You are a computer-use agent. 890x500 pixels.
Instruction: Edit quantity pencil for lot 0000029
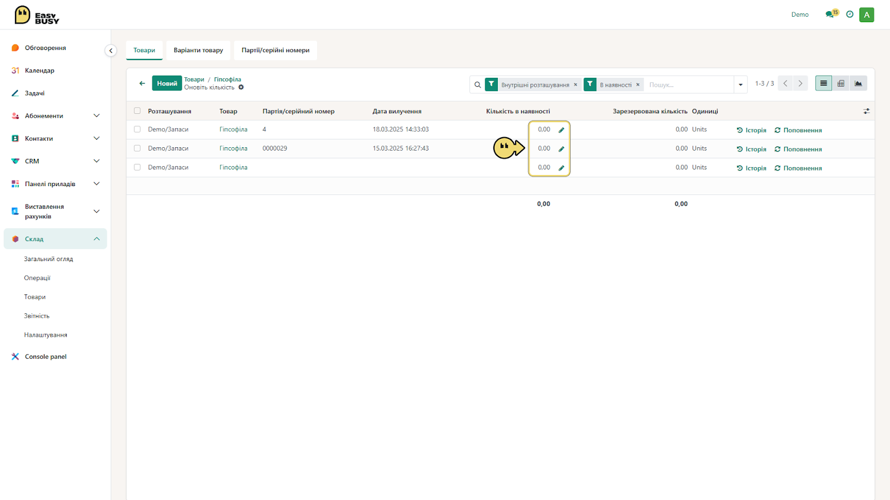pyautogui.click(x=561, y=149)
